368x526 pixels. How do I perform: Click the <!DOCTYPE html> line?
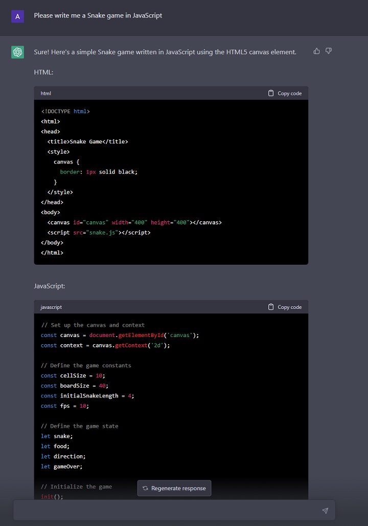pyautogui.click(x=65, y=111)
